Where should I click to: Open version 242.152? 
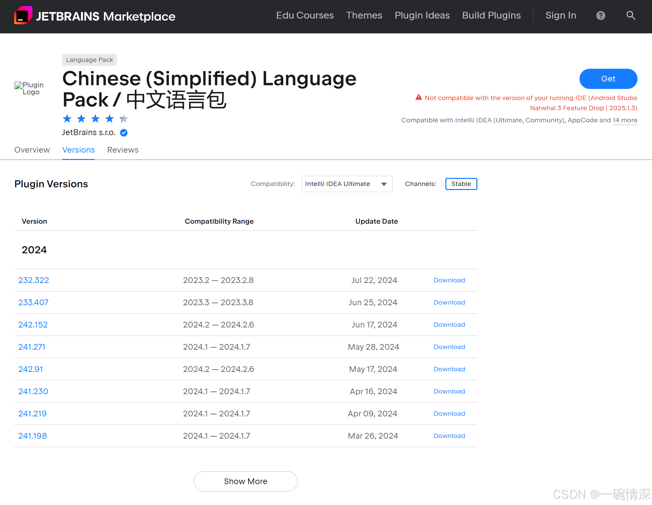point(33,325)
